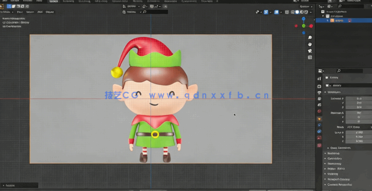Open the transform pivot point menu
Image resolution: width=372 pixels, height=191 pixels.
coord(145,6)
